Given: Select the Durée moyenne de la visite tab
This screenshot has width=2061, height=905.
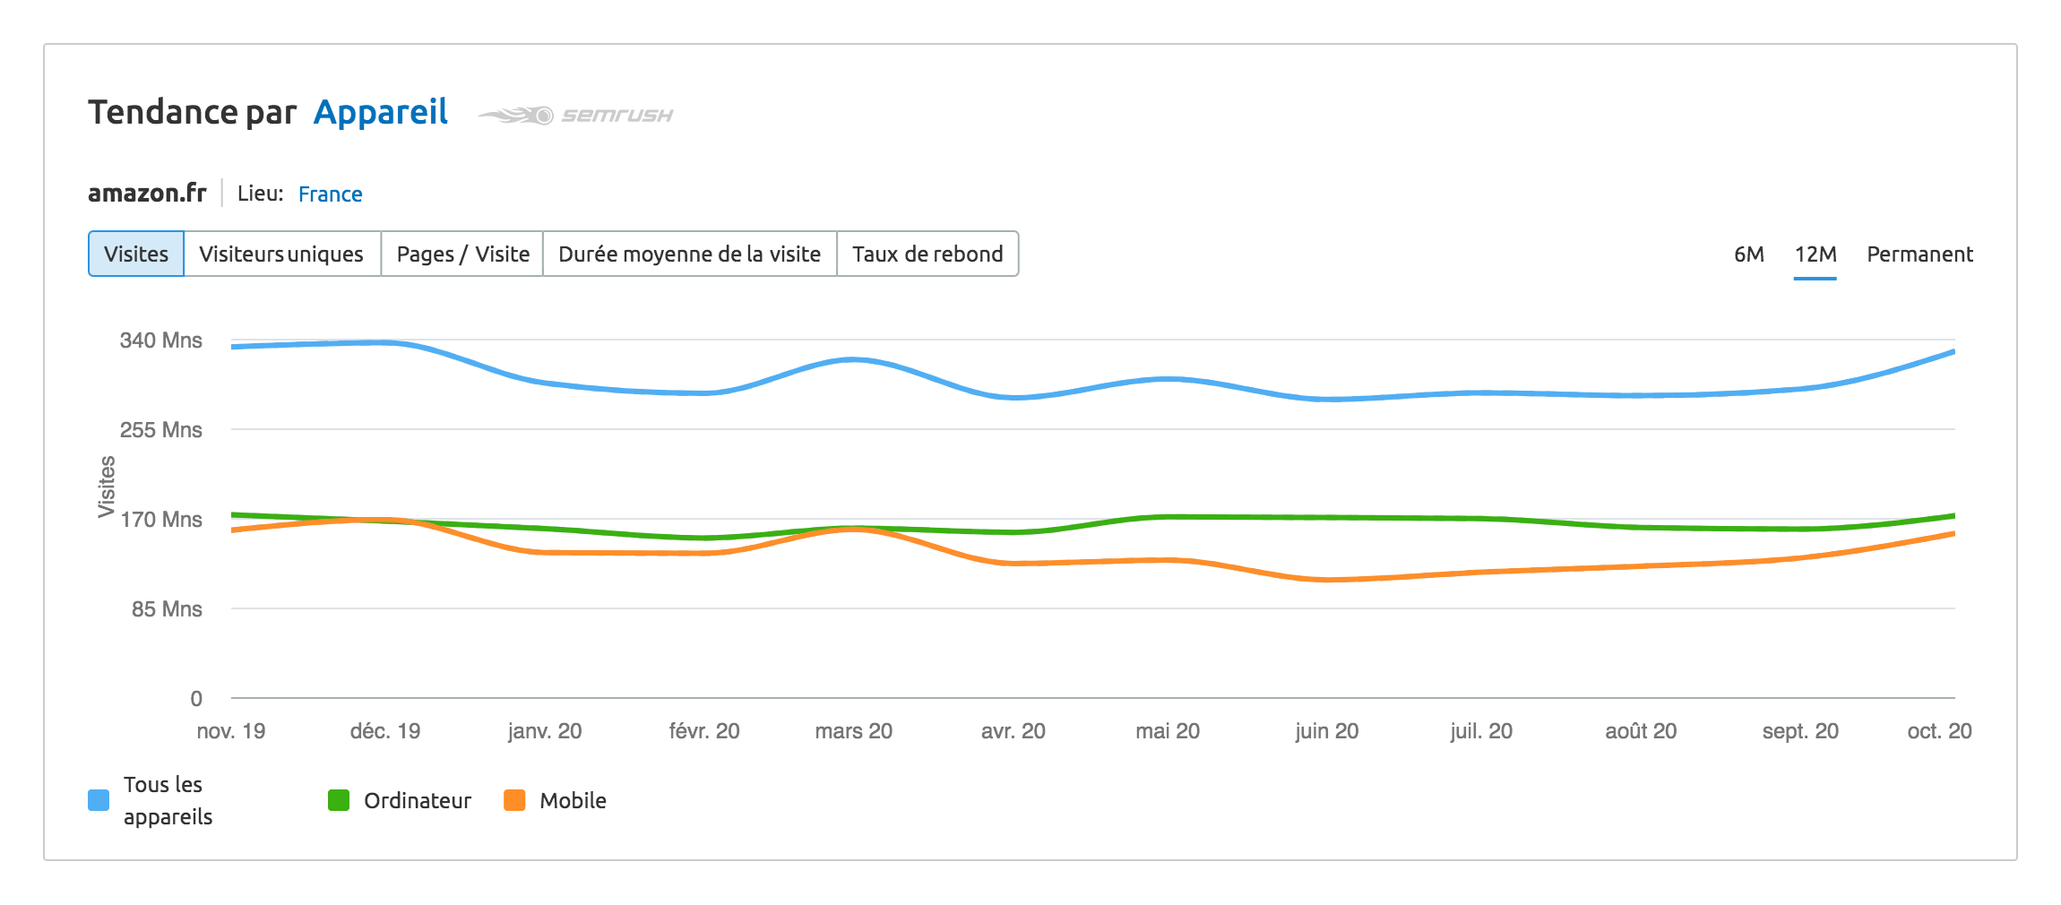Looking at the screenshot, I should (x=689, y=254).
